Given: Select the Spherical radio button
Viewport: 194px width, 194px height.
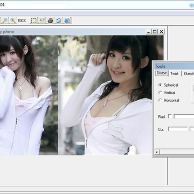Looking at the screenshot, I should (x=160, y=85).
